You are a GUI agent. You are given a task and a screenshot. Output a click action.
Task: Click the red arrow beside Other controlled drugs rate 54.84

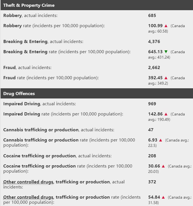[163, 198]
